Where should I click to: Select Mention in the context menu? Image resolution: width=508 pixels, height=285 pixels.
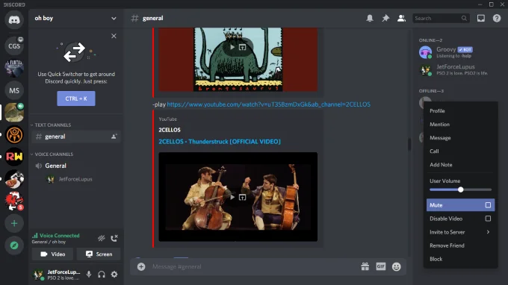point(460,125)
